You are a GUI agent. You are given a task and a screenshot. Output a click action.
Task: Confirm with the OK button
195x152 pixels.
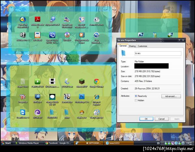(x=146, y=119)
